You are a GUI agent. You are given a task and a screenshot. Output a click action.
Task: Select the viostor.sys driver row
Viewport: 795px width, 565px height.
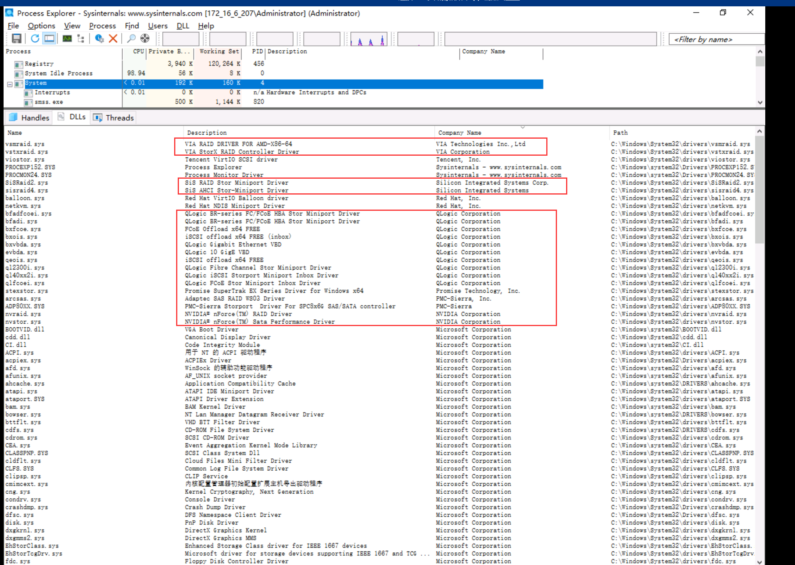(x=379, y=159)
